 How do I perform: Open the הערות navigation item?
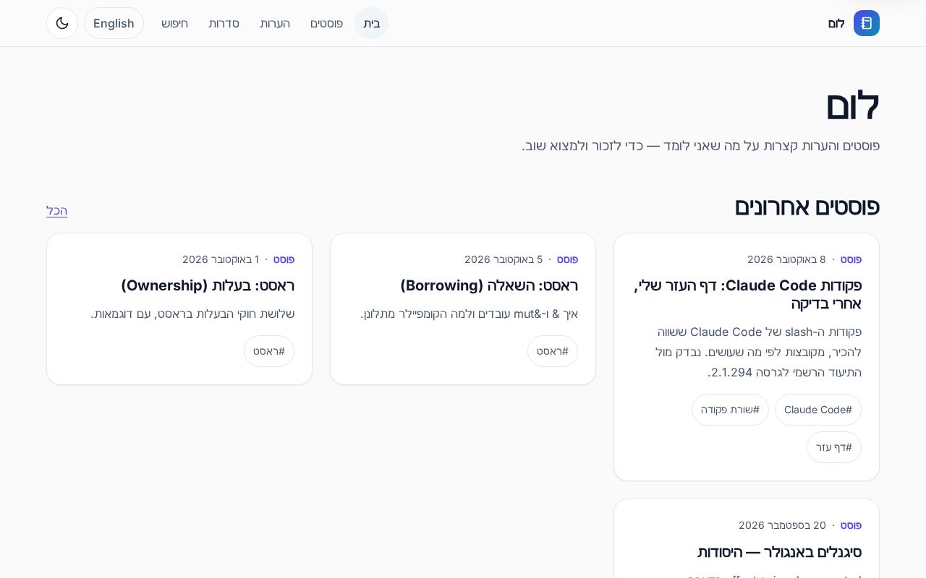[275, 23]
